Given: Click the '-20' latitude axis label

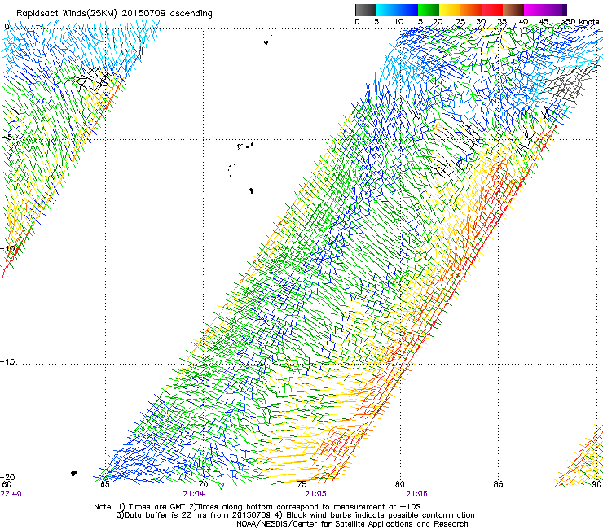Looking at the screenshot, I should 7,477.
